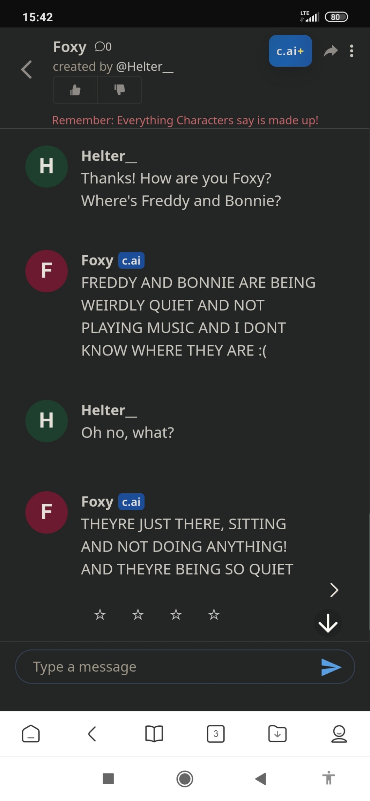Focus the Type a message field
Screen dimensions: 370x801
coord(168,667)
